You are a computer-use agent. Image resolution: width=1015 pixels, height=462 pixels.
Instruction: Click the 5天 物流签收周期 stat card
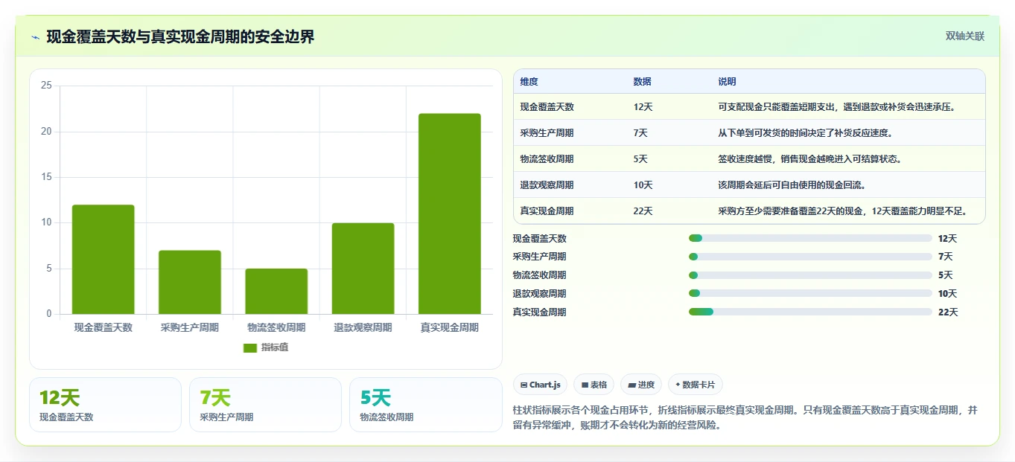click(x=425, y=405)
